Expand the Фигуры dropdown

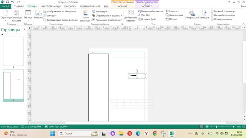pyautogui.click(x=50, y=16)
